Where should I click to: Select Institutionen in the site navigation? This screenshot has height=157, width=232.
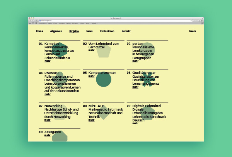click(107, 31)
